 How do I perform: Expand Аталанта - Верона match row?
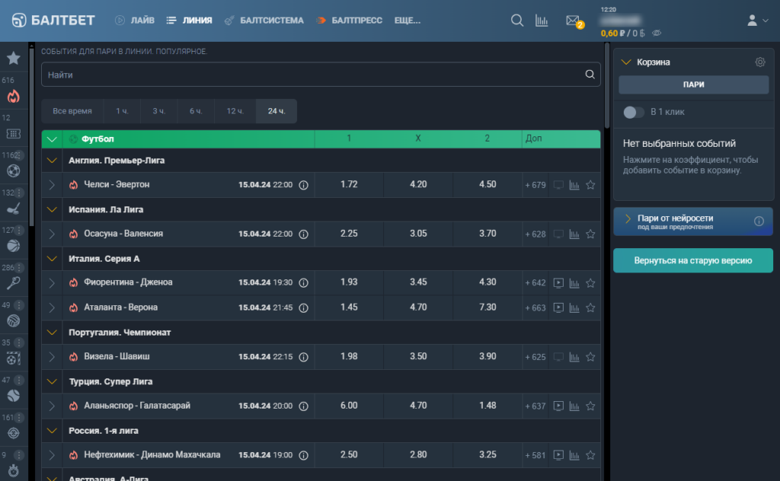point(52,307)
